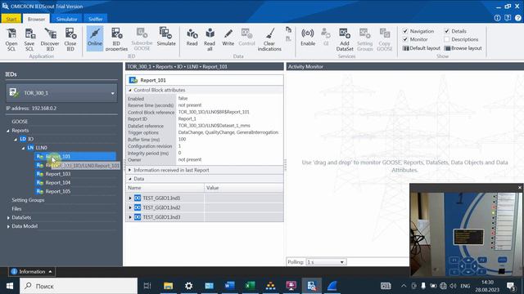Open the Windows Start menu
524x294 pixels.
pyautogui.click(x=9, y=286)
